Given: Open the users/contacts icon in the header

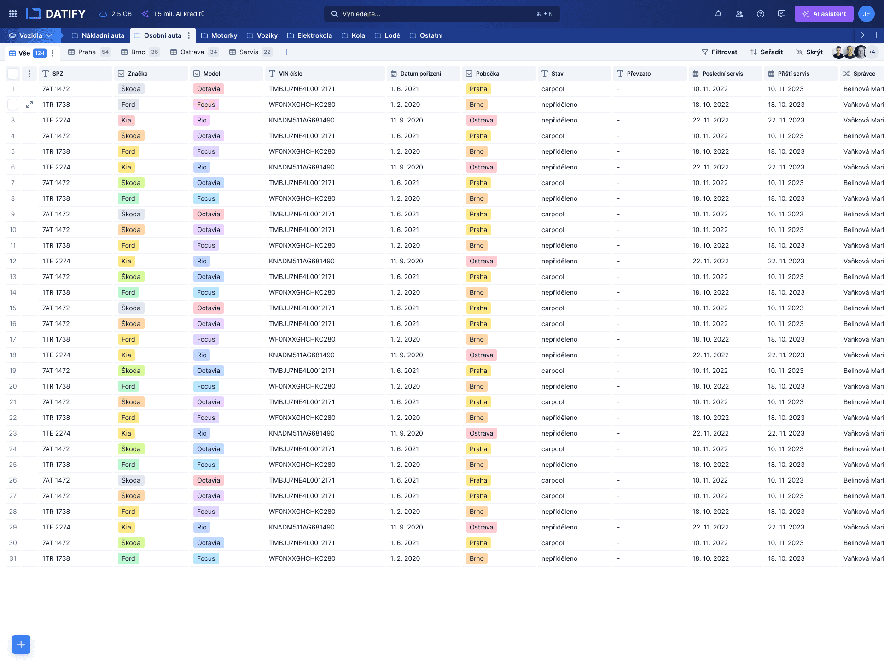Looking at the screenshot, I should [x=739, y=14].
